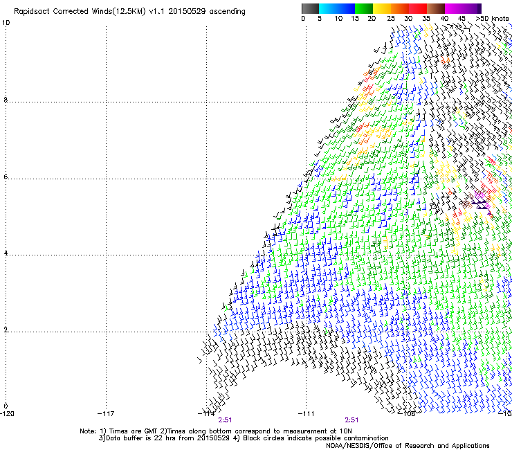The height and width of the screenshot is (450, 512).
Task: Click the 'NOAA/NESDIS/Office of Research and Applications' credit
Action: point(408,446)
